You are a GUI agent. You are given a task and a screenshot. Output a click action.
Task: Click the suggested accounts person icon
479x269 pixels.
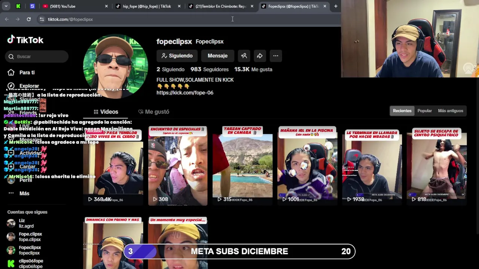(244, 56)
